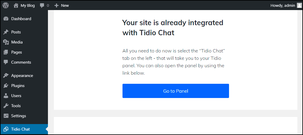Click the Media library icon

pos(6,42)
